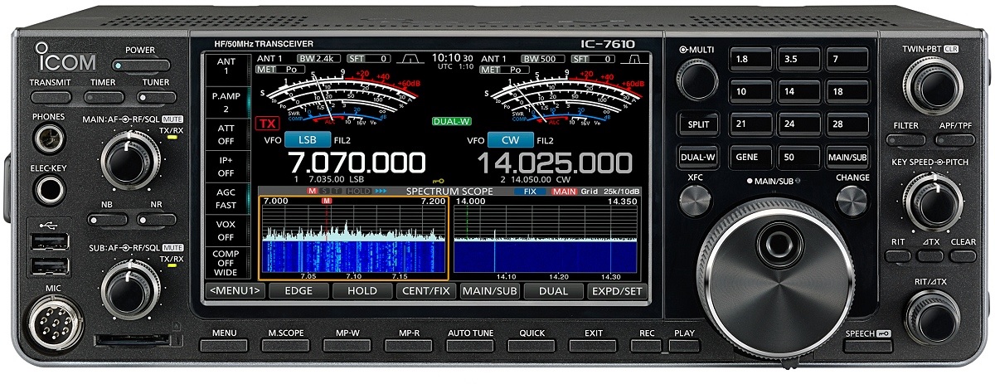995x384 pixels.
Task: Click the PHONES headphone jack
Action: pos(50,139)
